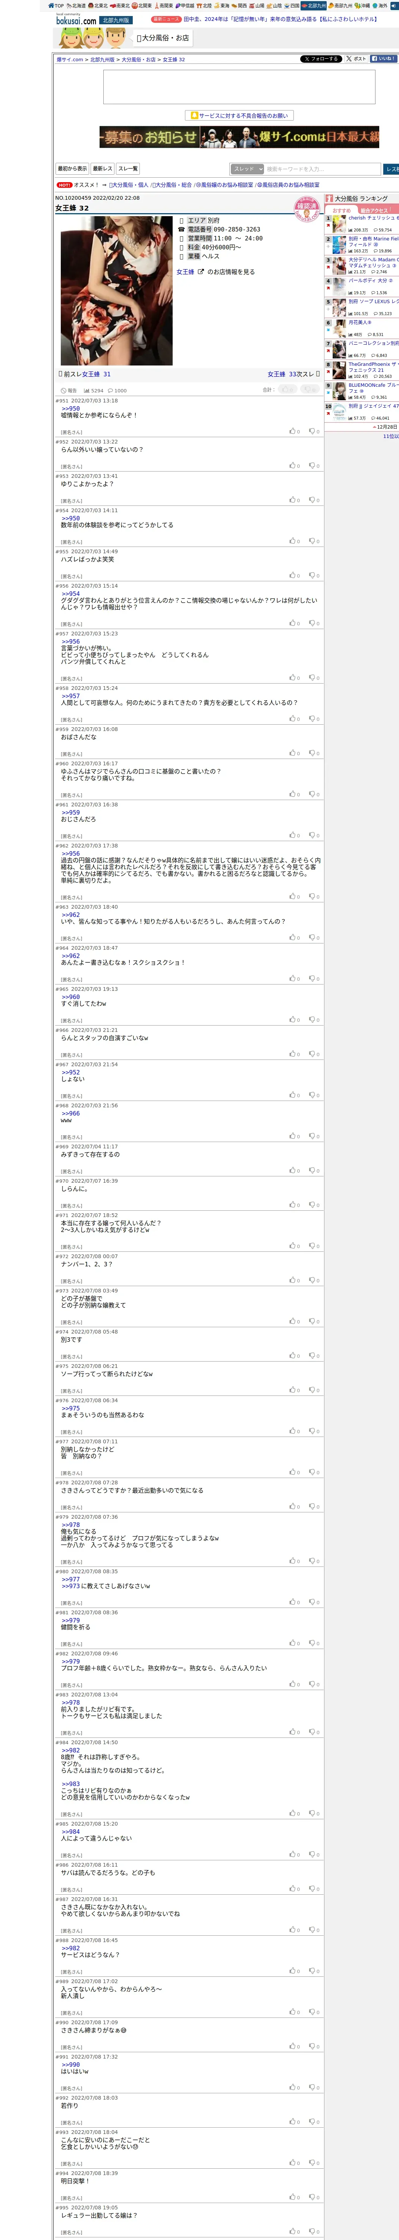Open the スレッド search scope dropdown
The image size is (399, 2240).
(x=247, y=169)
